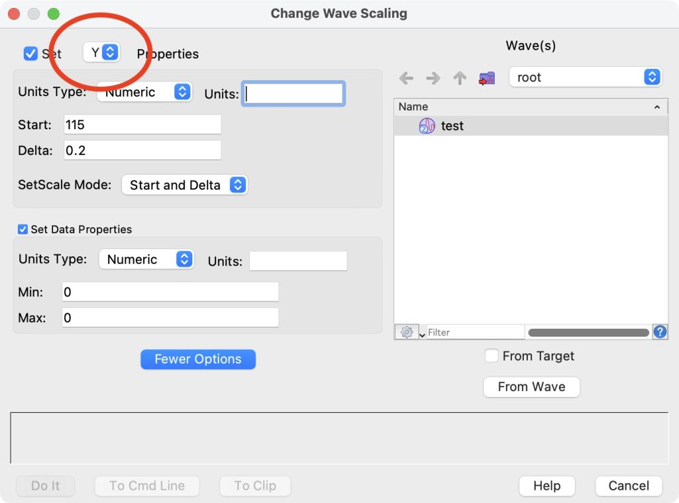This screenshot has width=679, height=503.
Task: Click the horizontal scrollbar under wave list
Action: 589,333
